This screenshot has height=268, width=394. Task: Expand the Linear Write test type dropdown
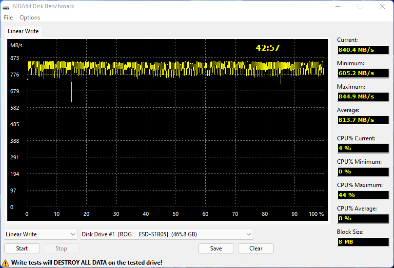40,234
